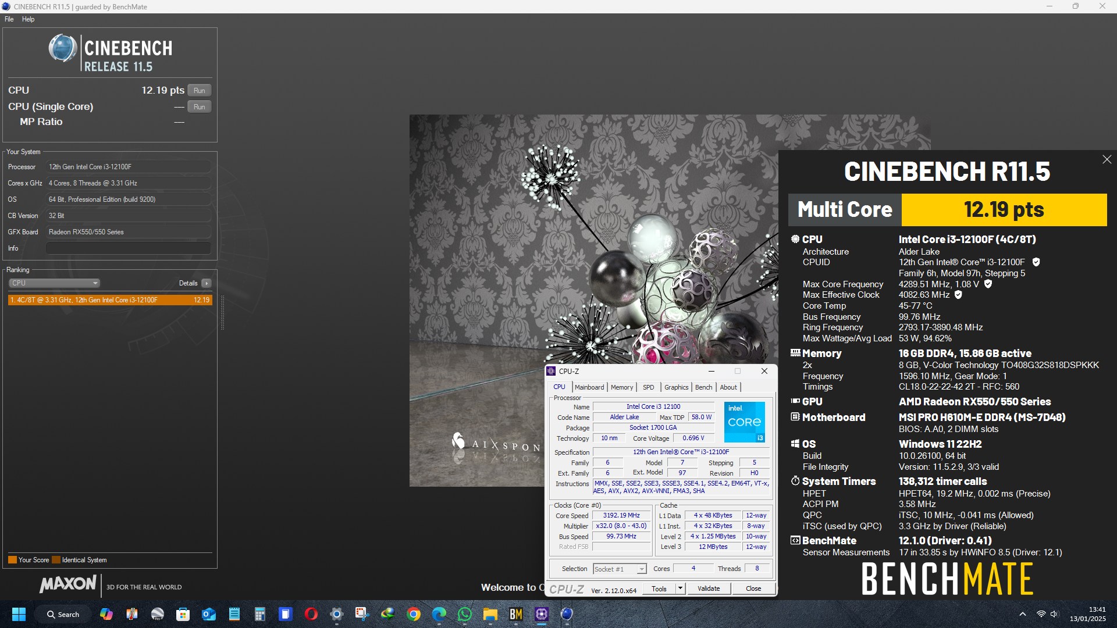Click the CPUID verified shield icon
Screen dimensions: 1117x628
[x=1036, y=262]
